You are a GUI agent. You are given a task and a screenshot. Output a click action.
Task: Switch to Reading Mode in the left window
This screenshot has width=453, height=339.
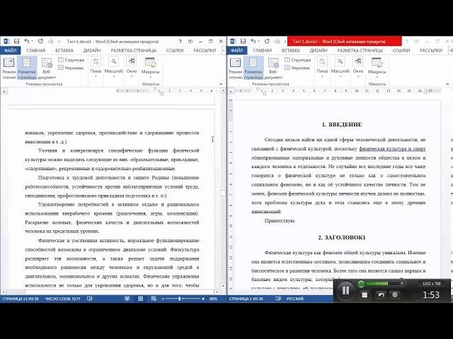coord(8,68)
